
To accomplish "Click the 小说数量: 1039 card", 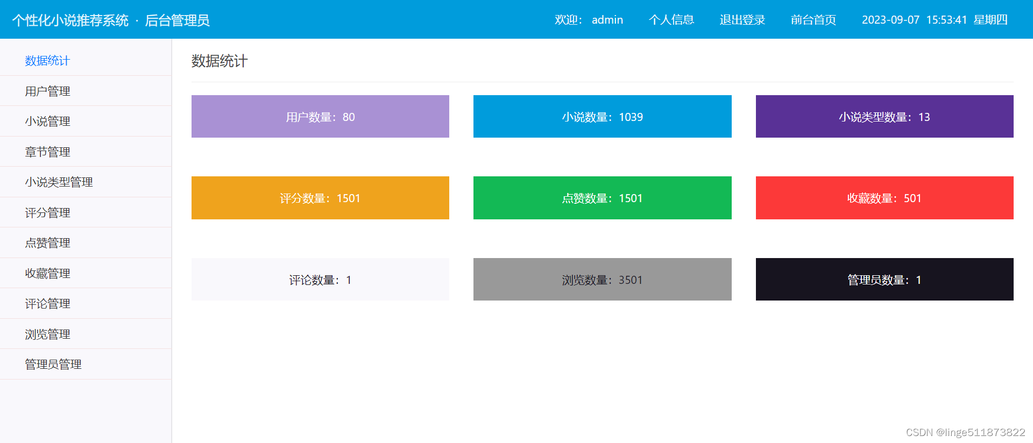I will (603, 117).
